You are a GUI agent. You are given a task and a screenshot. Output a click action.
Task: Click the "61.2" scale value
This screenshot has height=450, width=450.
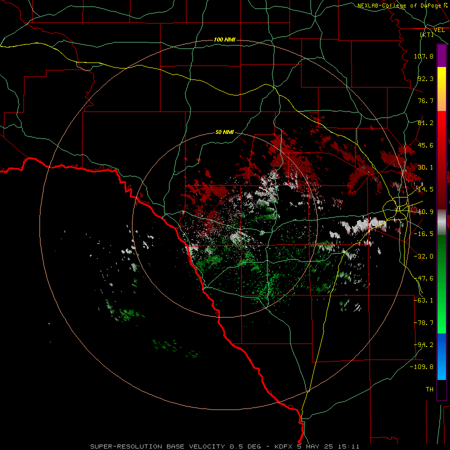tap(425, 123)
